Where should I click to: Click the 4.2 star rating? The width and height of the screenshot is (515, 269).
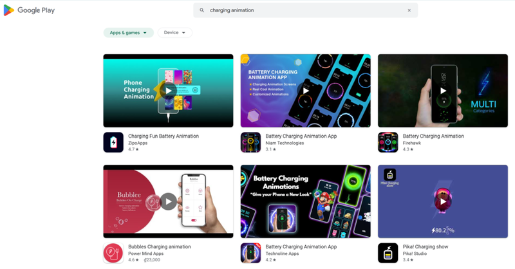click(270, 260)
